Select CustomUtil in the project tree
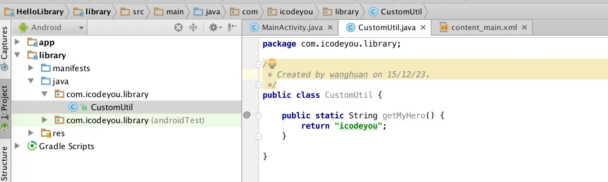Screen dimensions: 608x182 [126, 107]
